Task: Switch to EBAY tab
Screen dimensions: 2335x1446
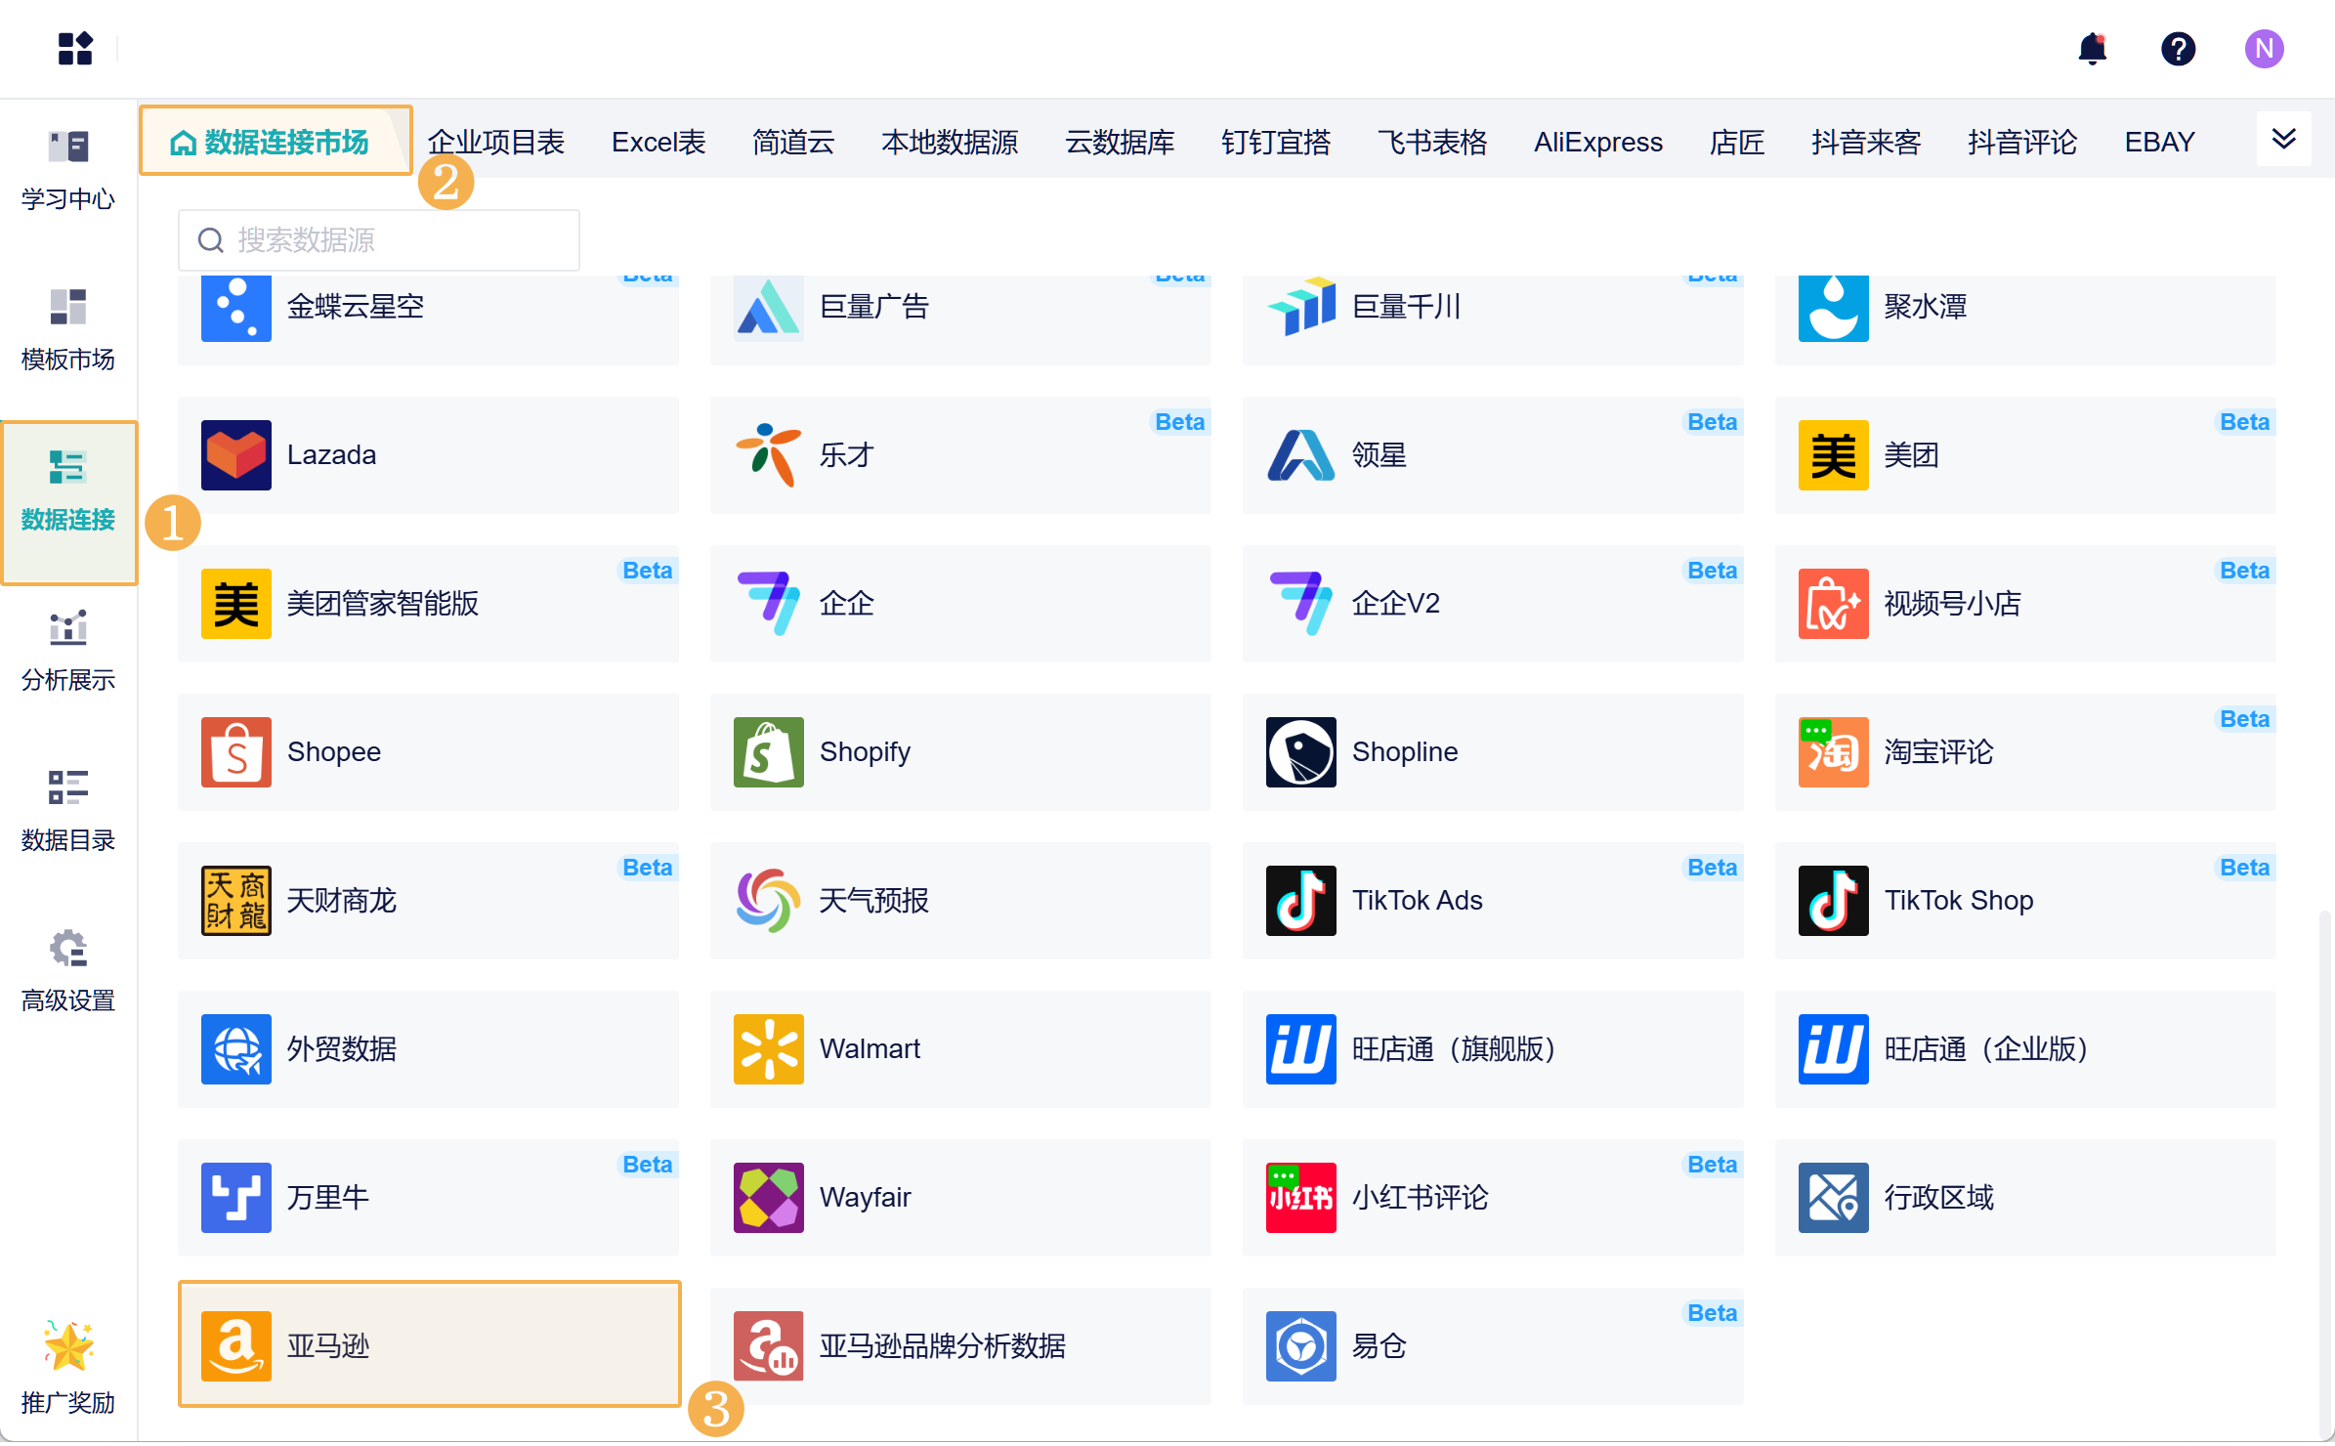Action: 2159,143
